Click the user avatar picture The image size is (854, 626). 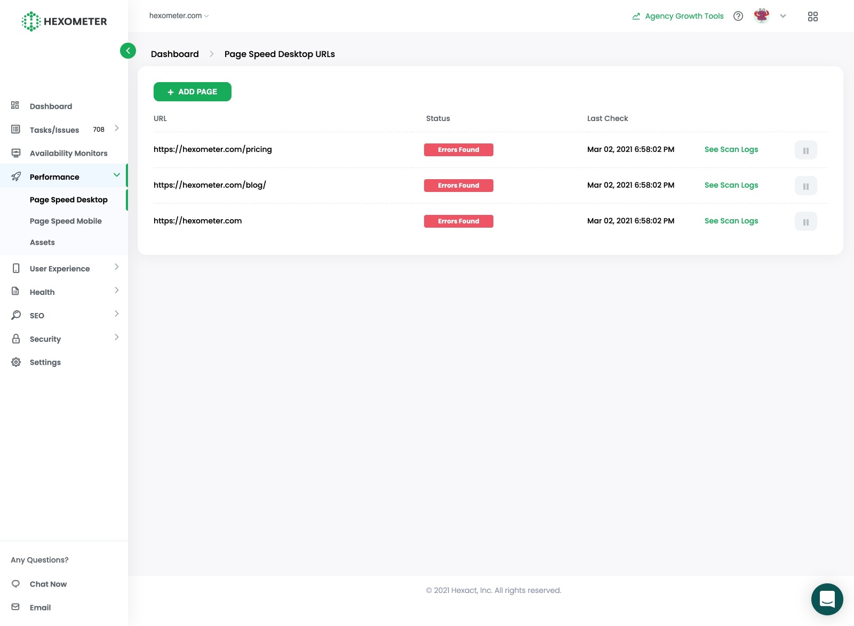762,16
